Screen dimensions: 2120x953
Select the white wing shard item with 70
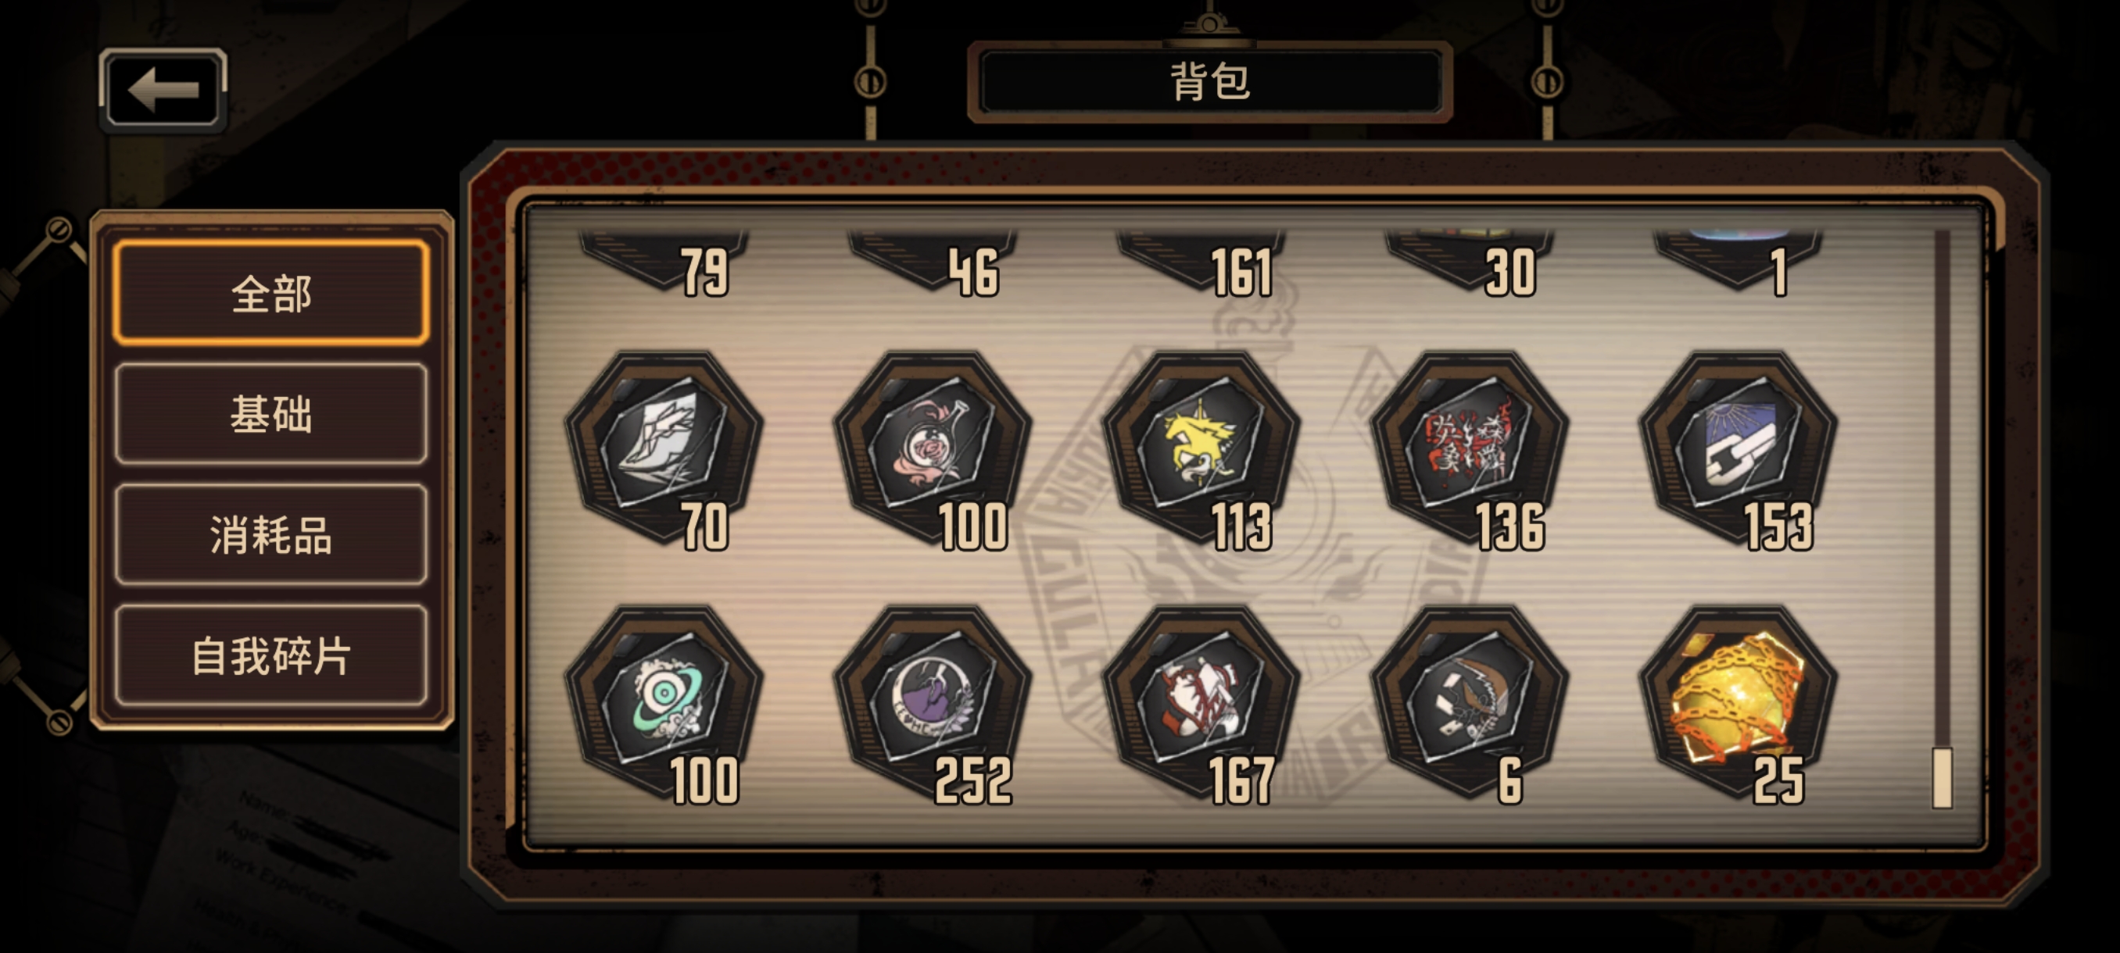pyautogui.click(x=664, y=450)
